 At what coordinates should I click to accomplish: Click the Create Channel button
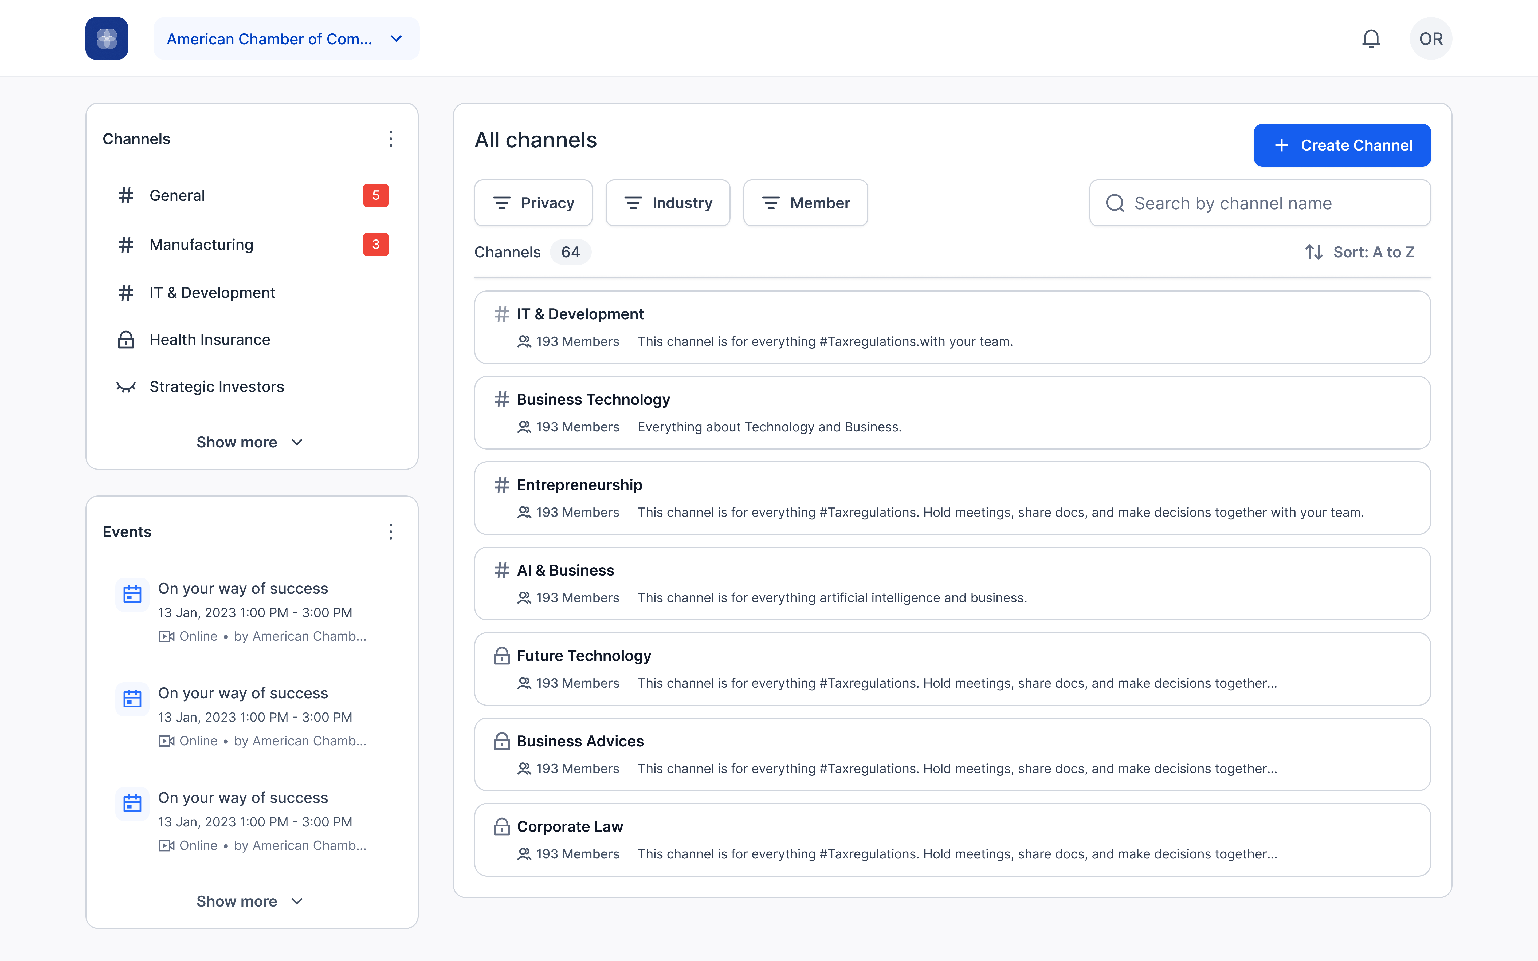(x=1342, y=145)
